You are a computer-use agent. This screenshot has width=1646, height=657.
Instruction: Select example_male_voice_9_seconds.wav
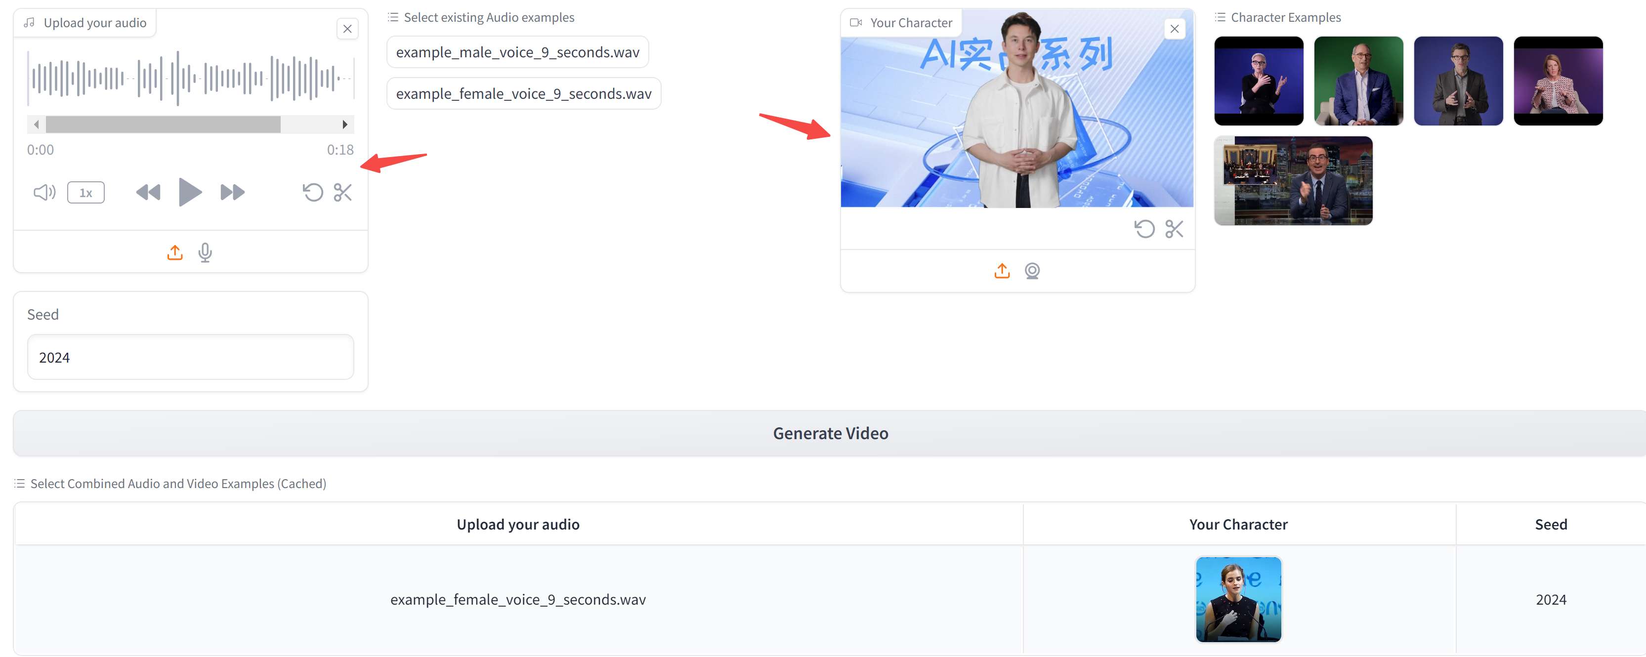(517, 52)
